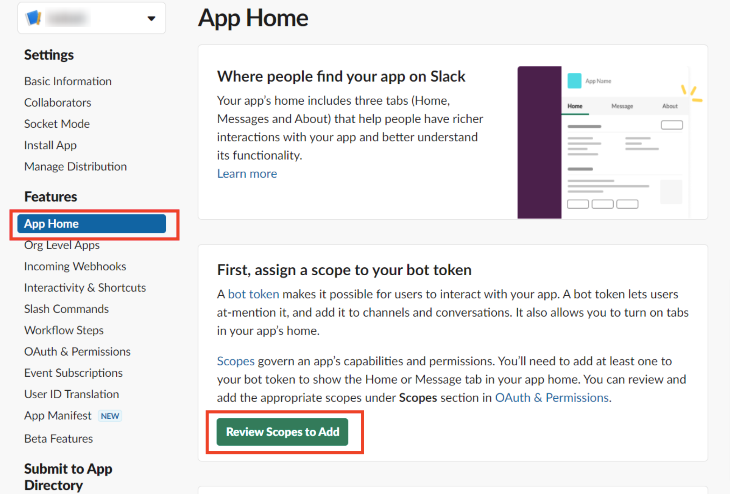The width and height of the screenshot is (730, 494).
Task: Click OAuth & Permissions inline link
Action: point(551,398)
